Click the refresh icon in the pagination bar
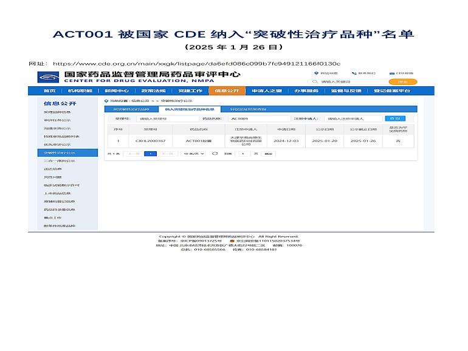The height and width of the screenshot is (351, 468). pos(215,154)
